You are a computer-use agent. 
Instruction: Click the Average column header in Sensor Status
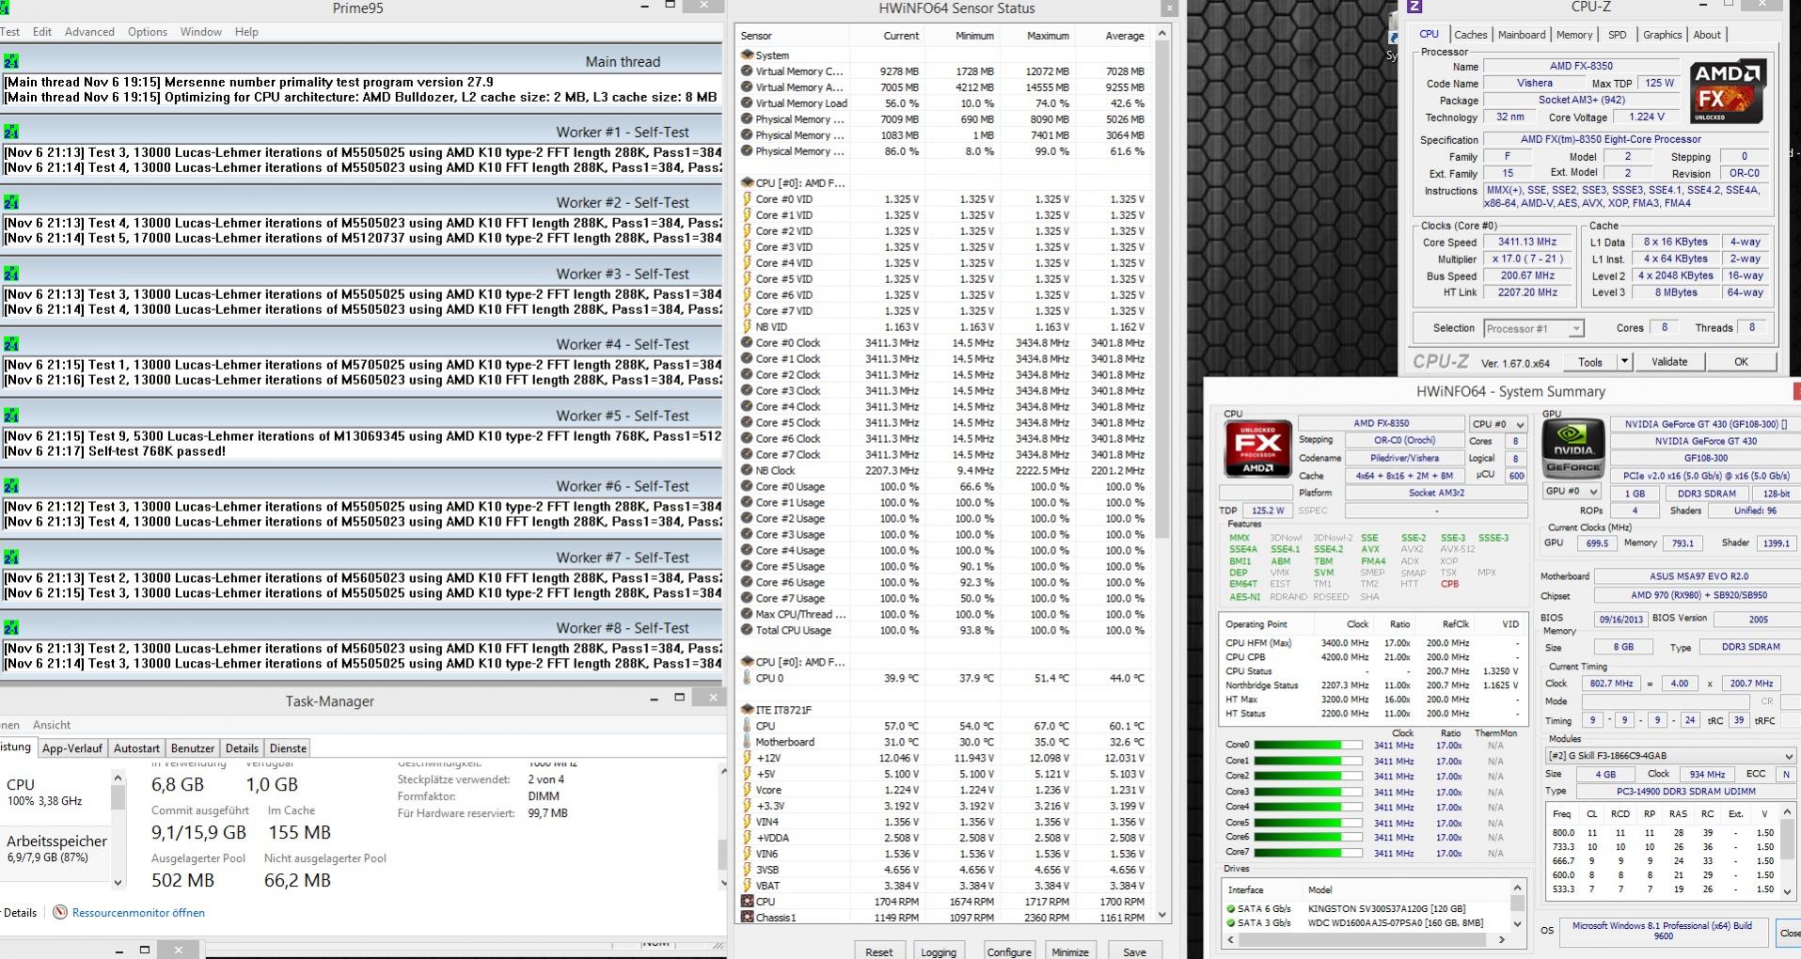pyautogui.click(x=1112, y=36)
